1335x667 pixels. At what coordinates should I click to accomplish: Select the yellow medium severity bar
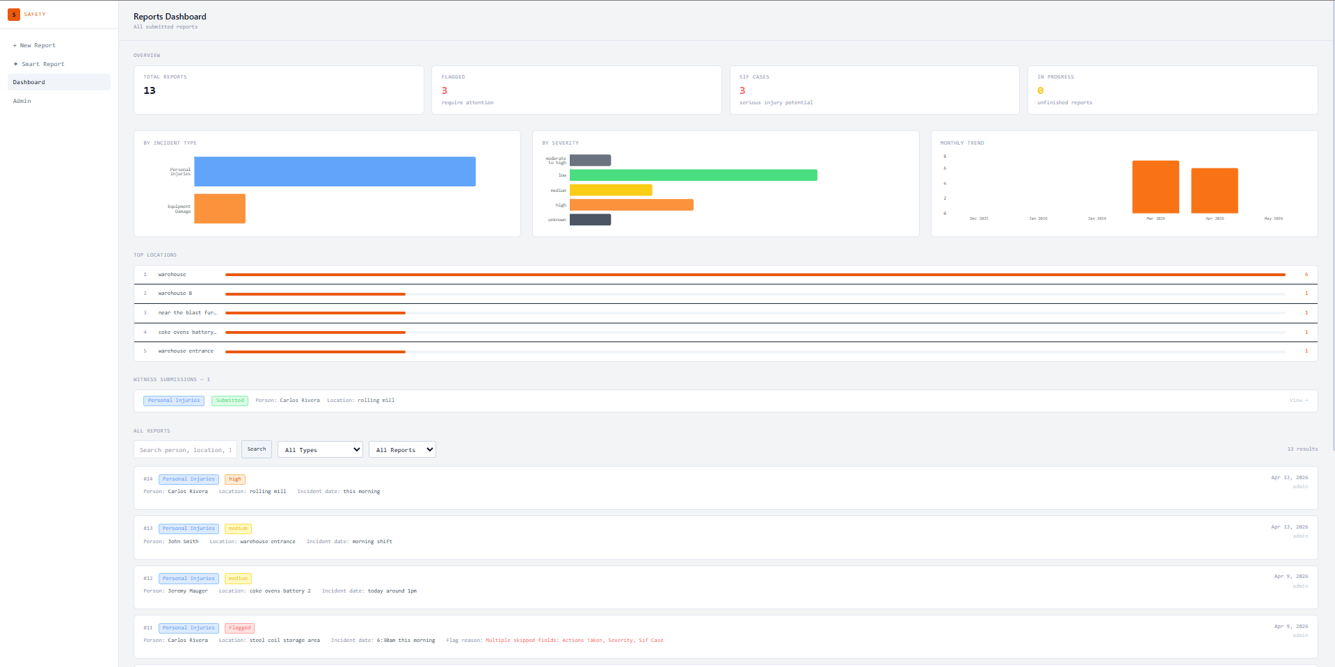(x=611, y=190)
